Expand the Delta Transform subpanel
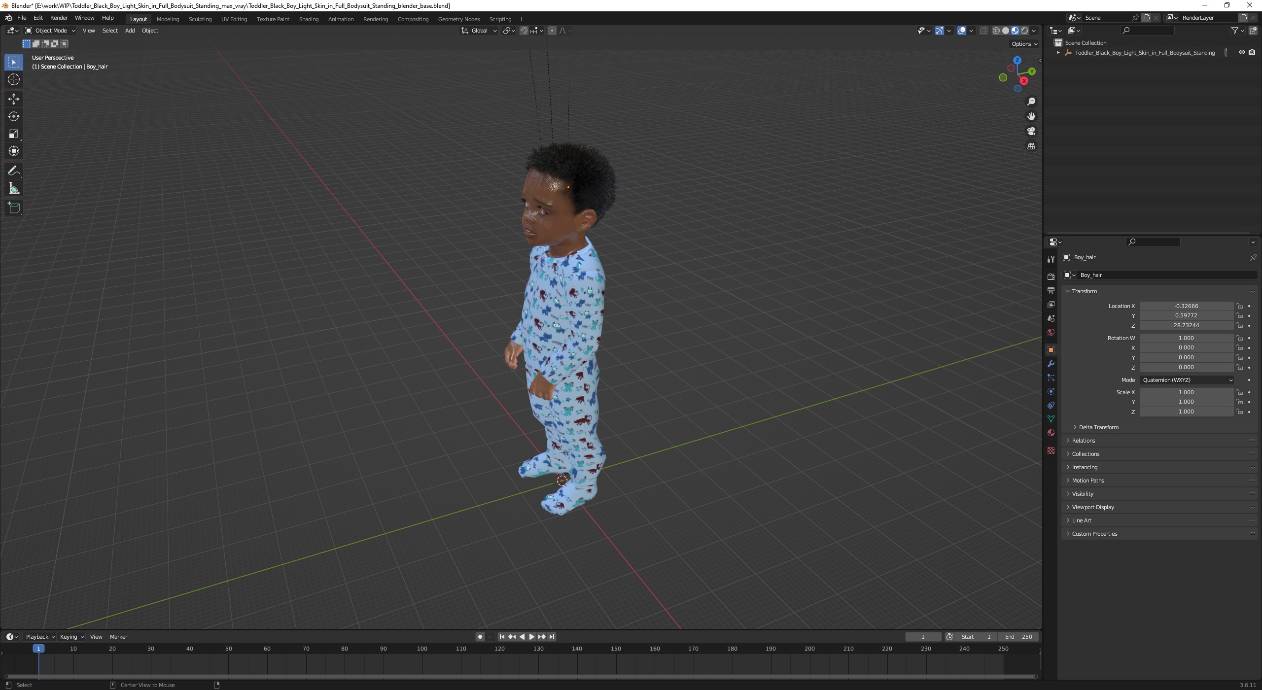The height and width of the screenshot is (690, 1262). point(1098,427)
